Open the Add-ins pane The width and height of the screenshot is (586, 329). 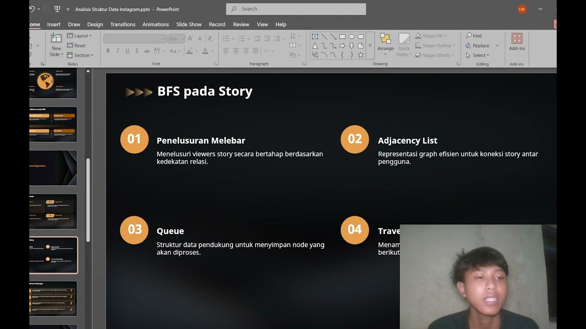(x=517, y=42)
